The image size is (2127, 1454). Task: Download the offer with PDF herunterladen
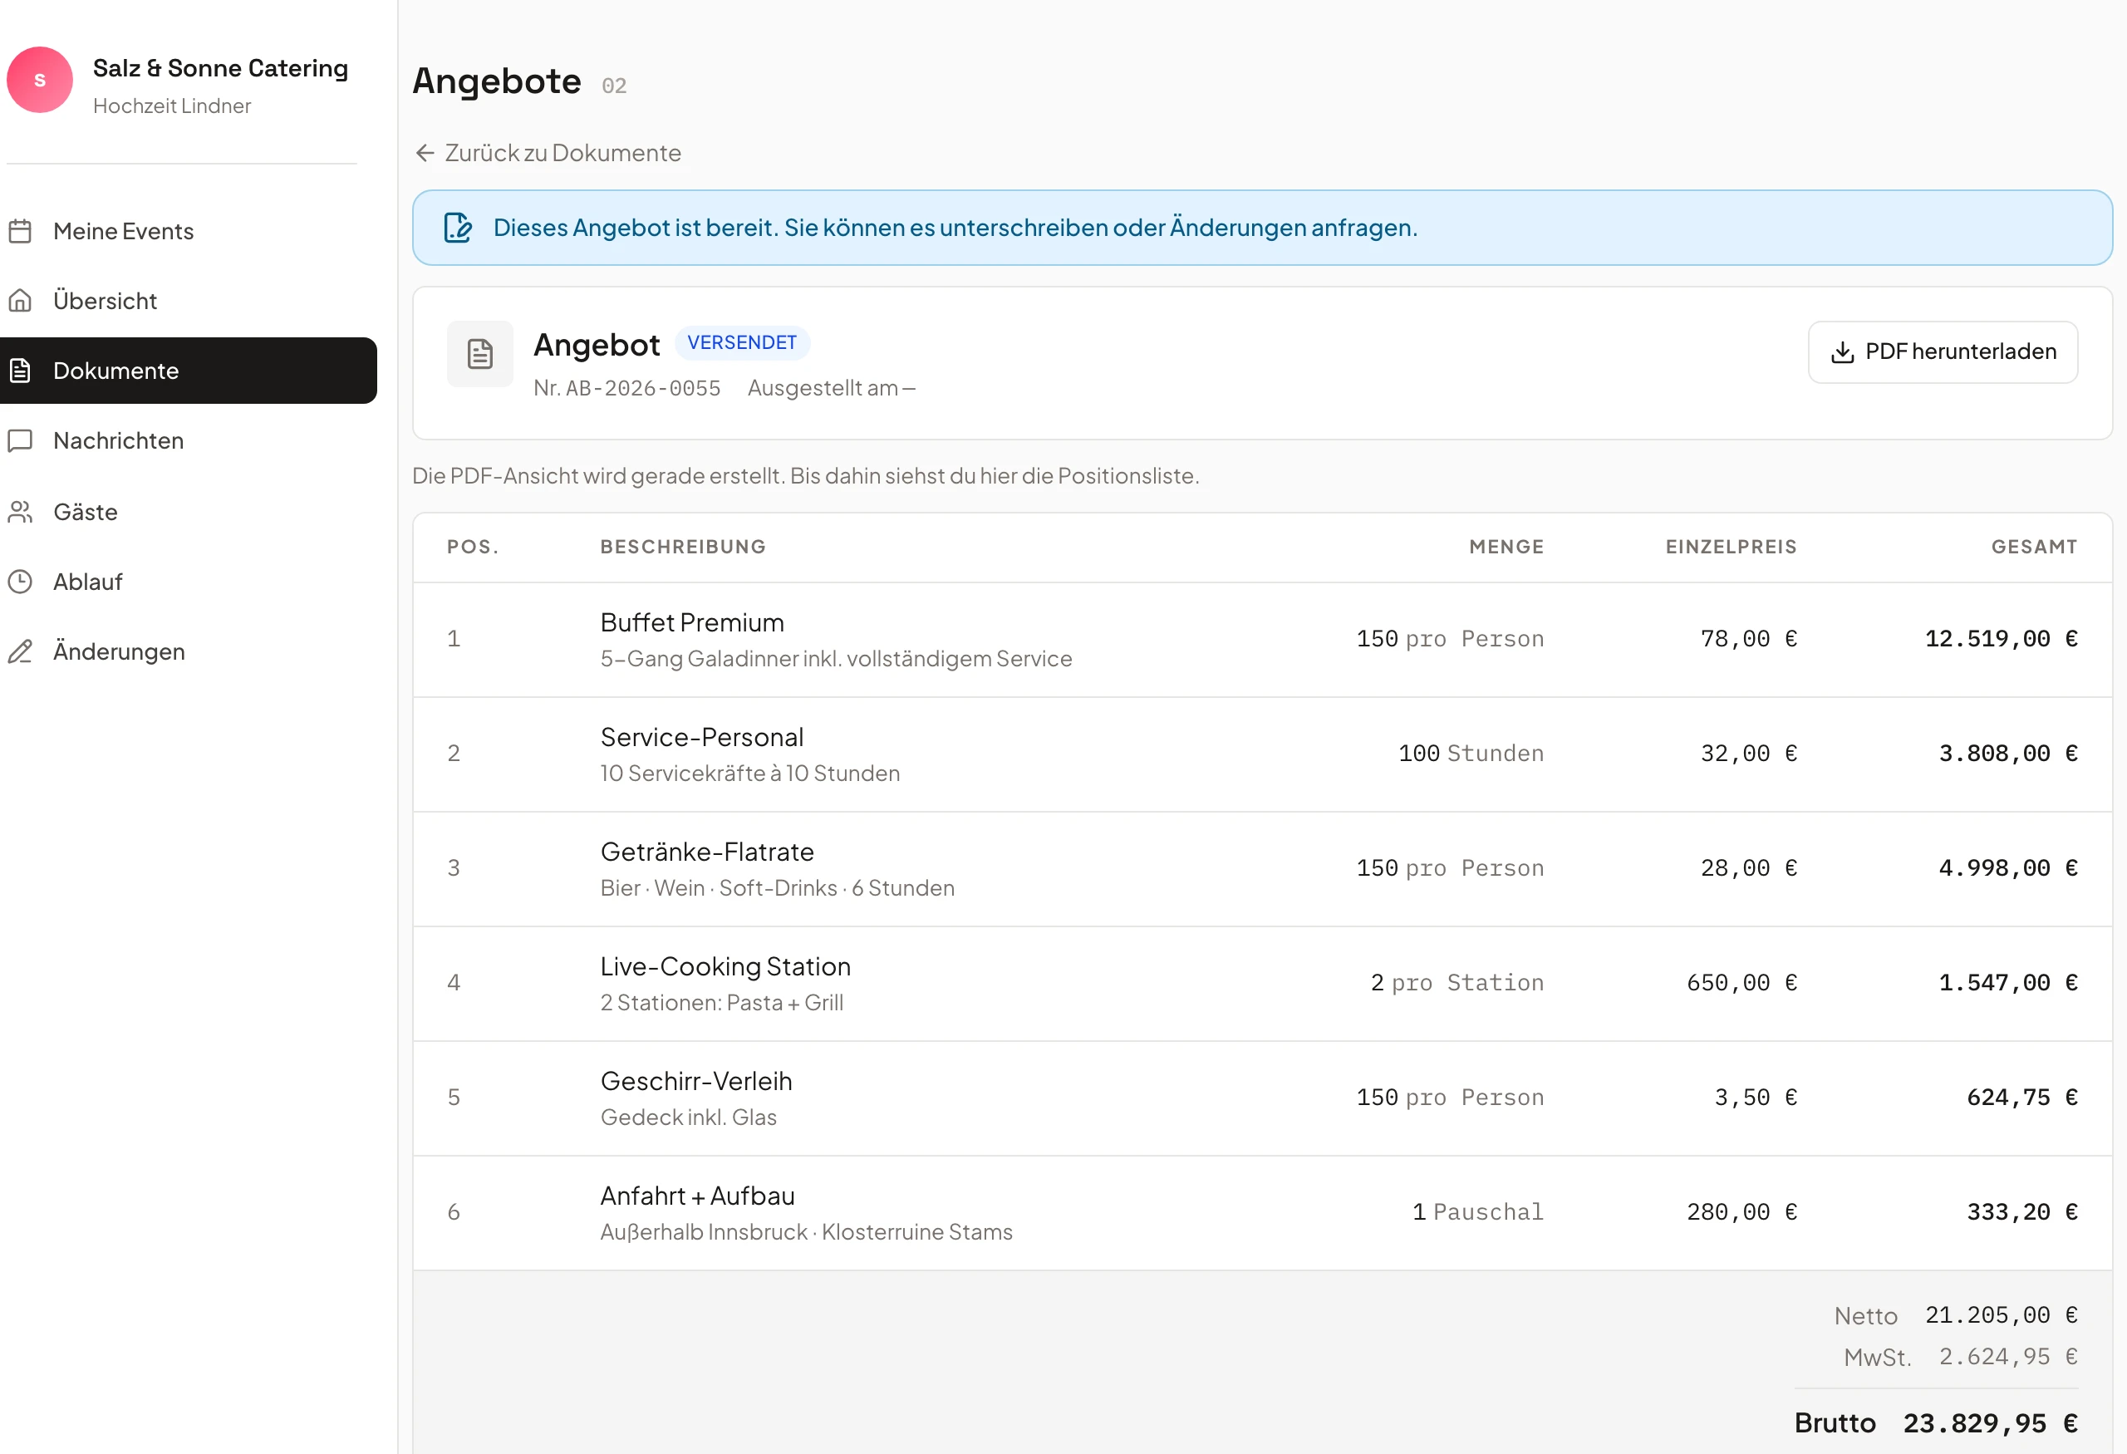[1943, 352]
